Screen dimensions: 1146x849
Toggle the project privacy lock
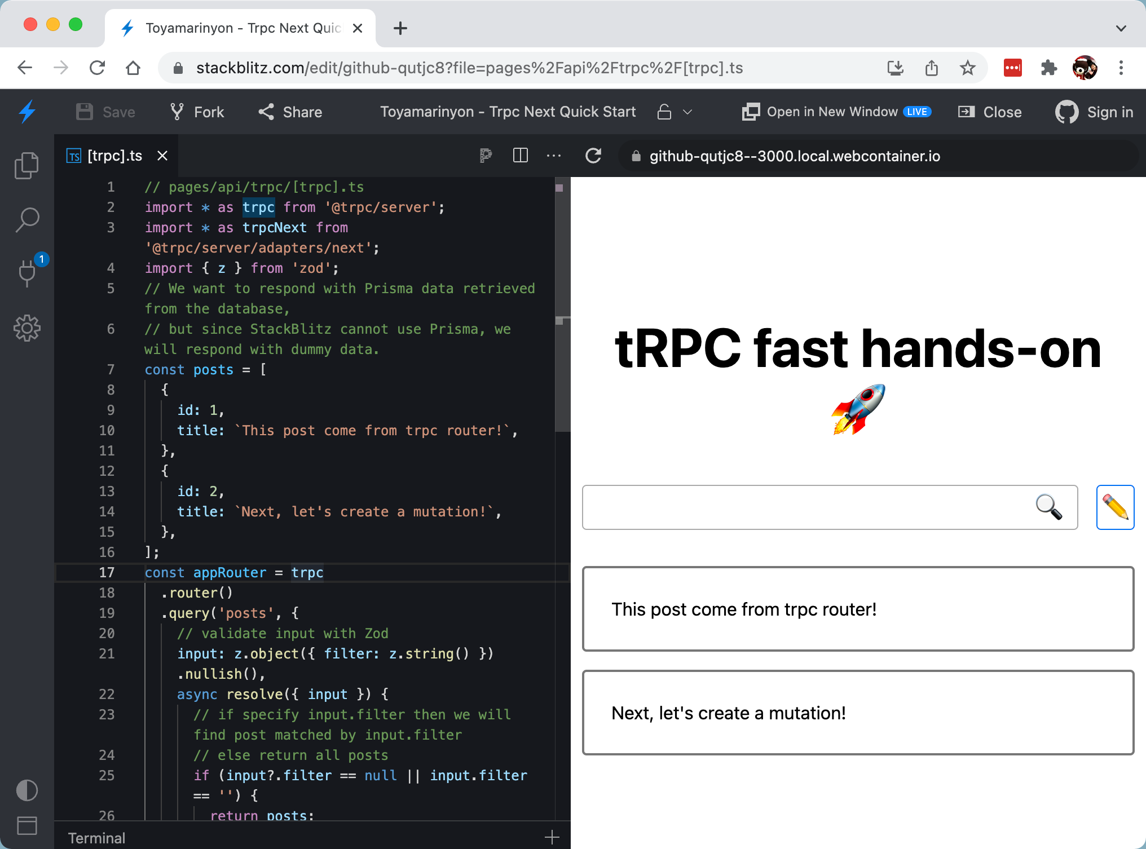[664, 112]
